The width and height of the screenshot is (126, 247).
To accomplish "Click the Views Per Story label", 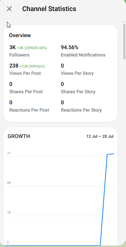I will [x=77, y=74].
